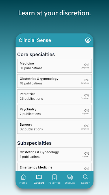This screenshot has width=109, height=195.
Task: Click the 5% Completed progress indicator
Action: click(85, 81)
